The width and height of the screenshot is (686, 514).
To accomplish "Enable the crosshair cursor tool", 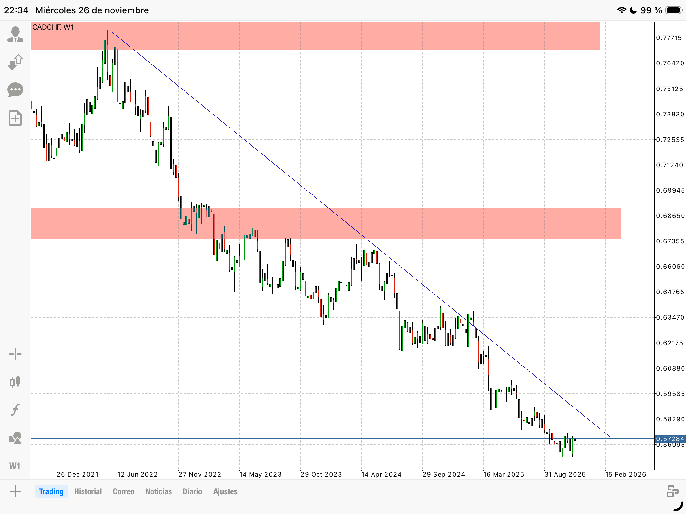I will (x=15, y=354).
